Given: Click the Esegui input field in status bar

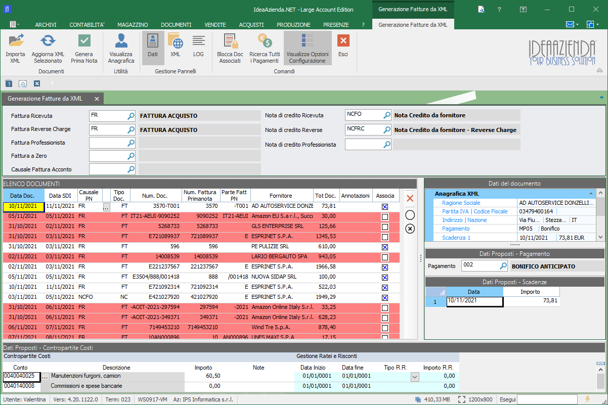Looking at the screenshot, I should (547, 399).
